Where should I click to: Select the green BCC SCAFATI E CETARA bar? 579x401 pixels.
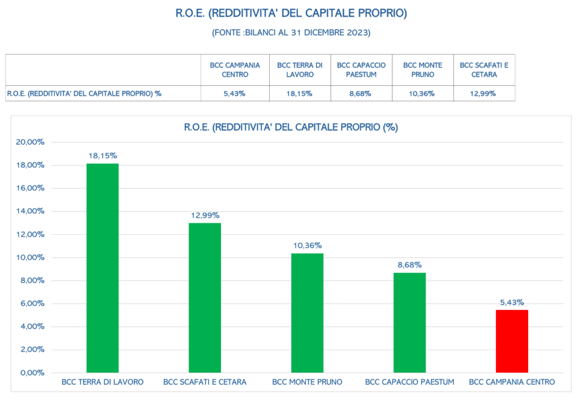205,298
